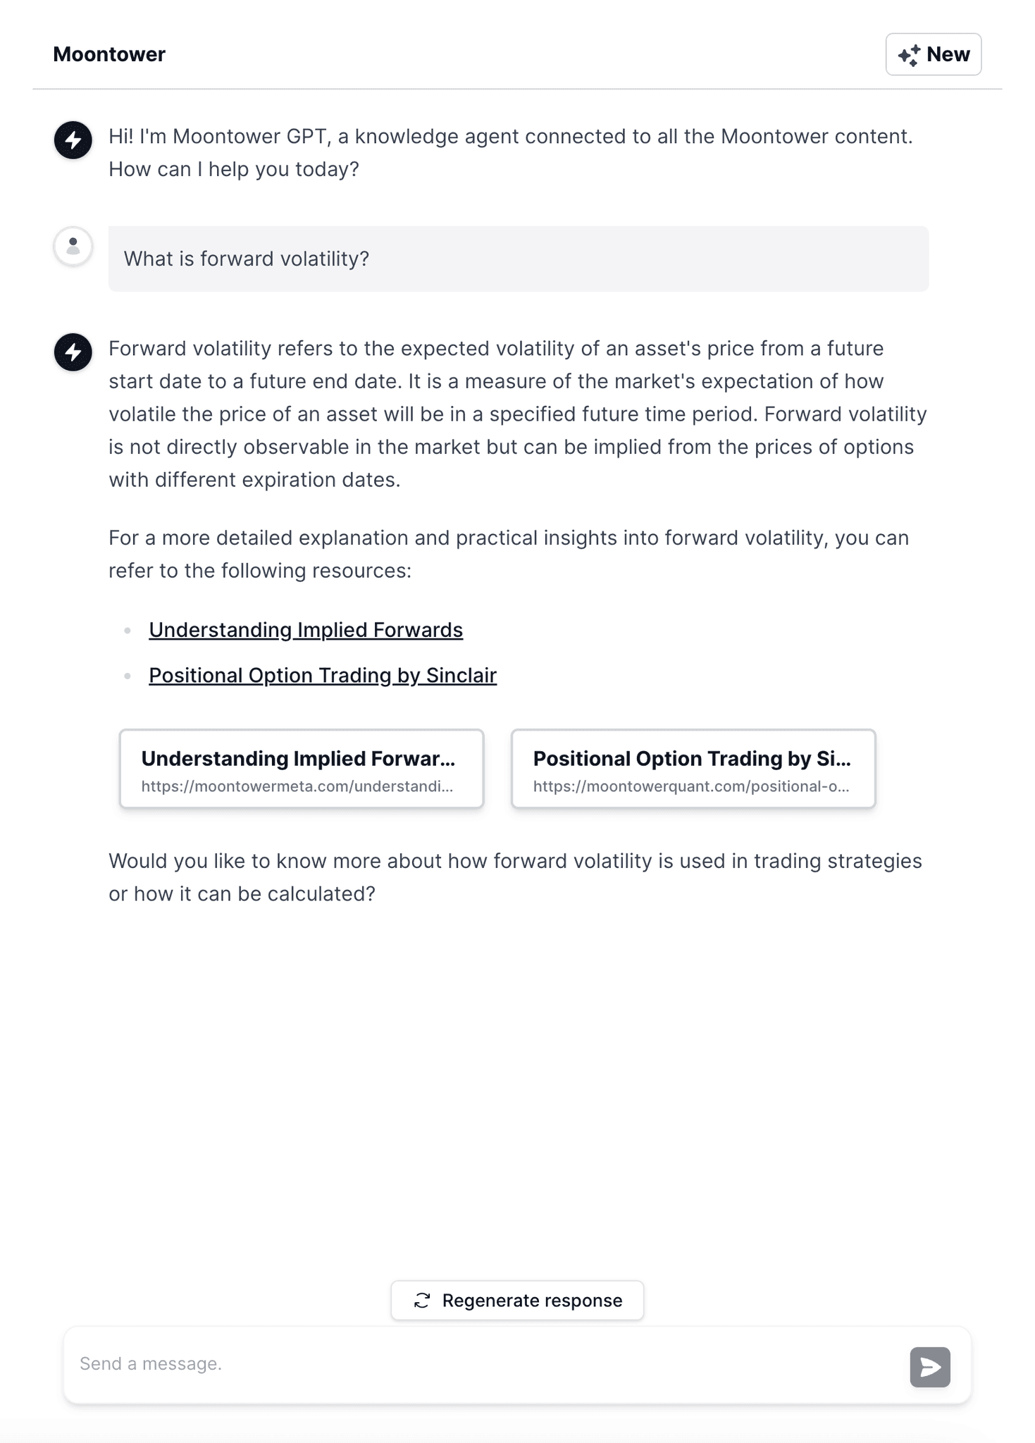Image resolution: width=1035 pixels, height=1443 pixels.
Task: Click the moontowermeta.com URL on the card
Action: pos(297,786)
